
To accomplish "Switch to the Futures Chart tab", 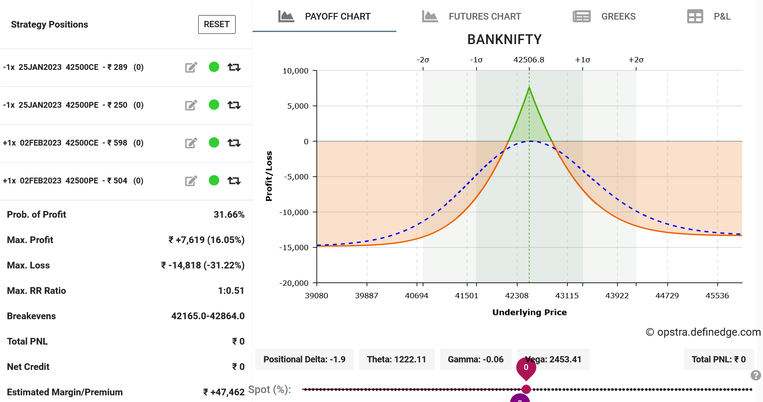I will click(x=472, y=16).
